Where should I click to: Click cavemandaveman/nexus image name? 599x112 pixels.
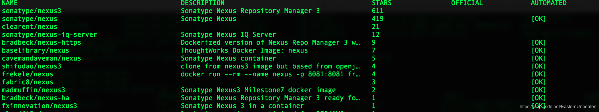(x=41, y=59)
